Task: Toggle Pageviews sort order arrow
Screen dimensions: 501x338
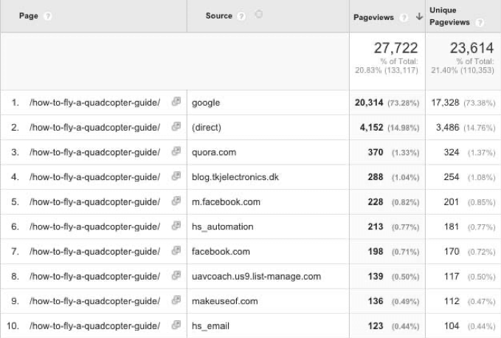Action: (419, 17)
